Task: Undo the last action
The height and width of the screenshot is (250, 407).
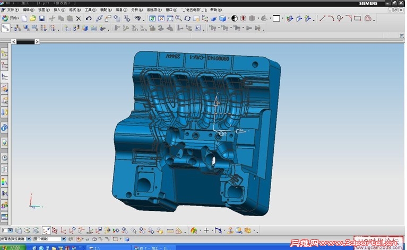Action: (x=89, y=19)
